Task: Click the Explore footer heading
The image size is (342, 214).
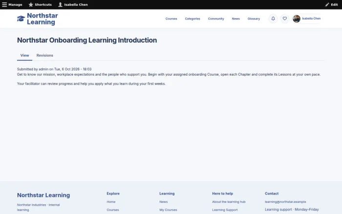Action: [x=113, y=193]
